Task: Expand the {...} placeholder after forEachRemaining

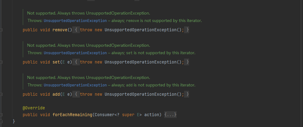Action: click(170, 115)
